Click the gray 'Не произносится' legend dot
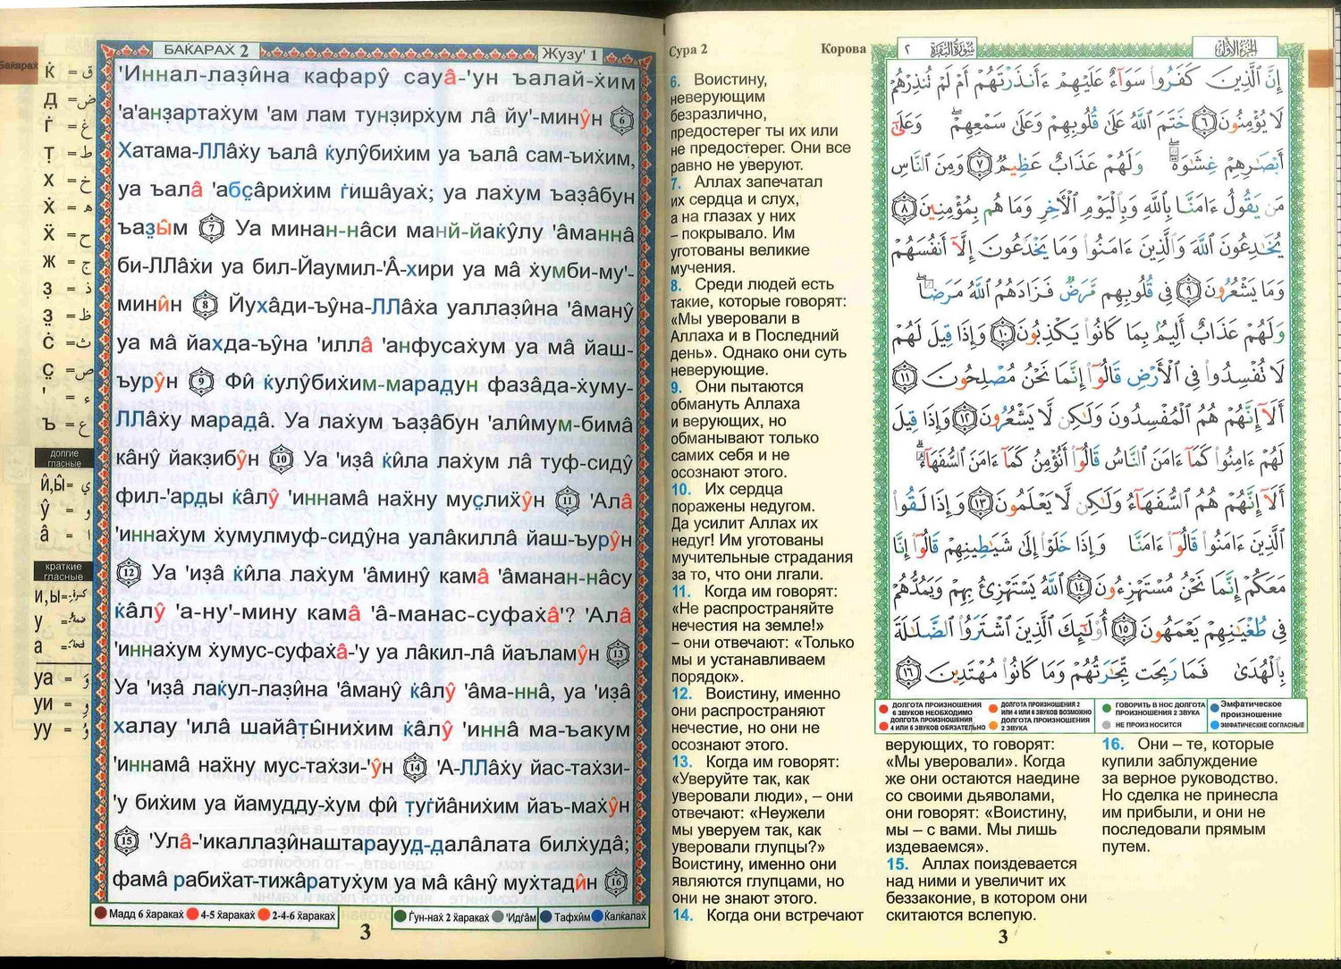1341x969 pixels. pos(1107,725)
